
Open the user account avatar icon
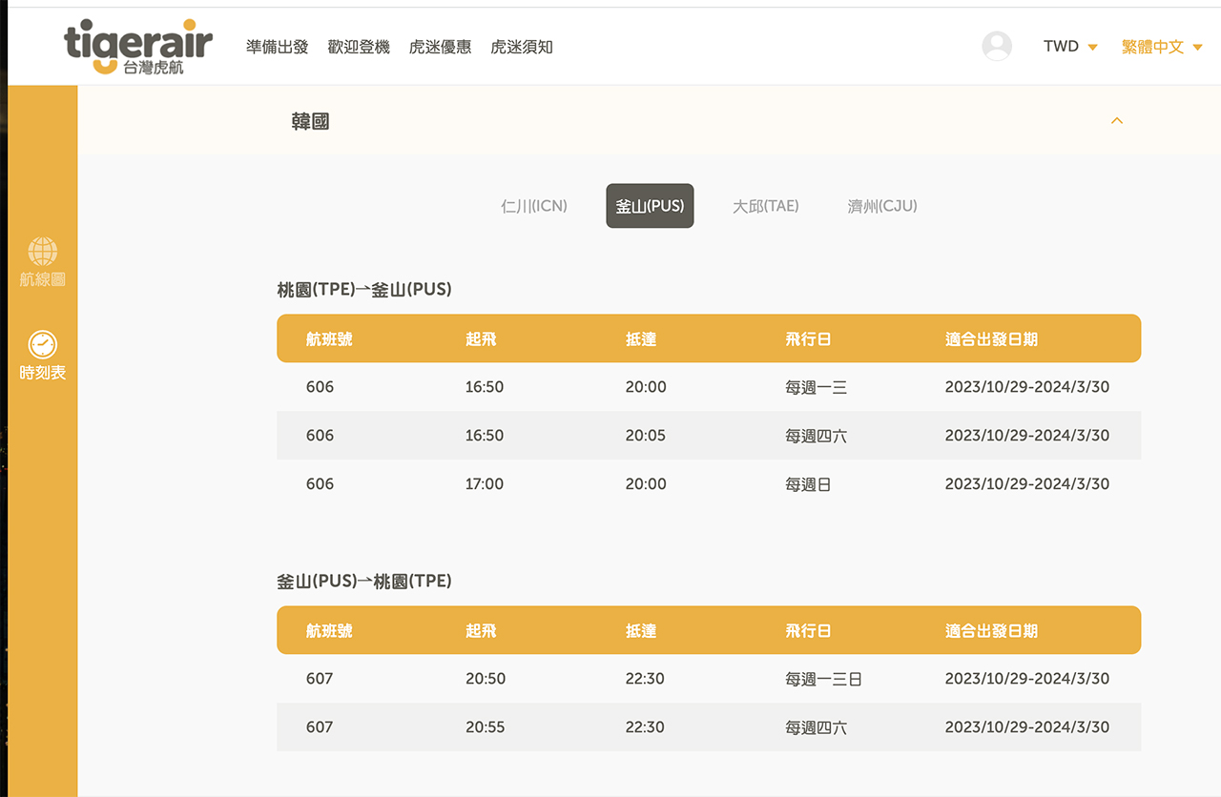[x=997, y=46]
